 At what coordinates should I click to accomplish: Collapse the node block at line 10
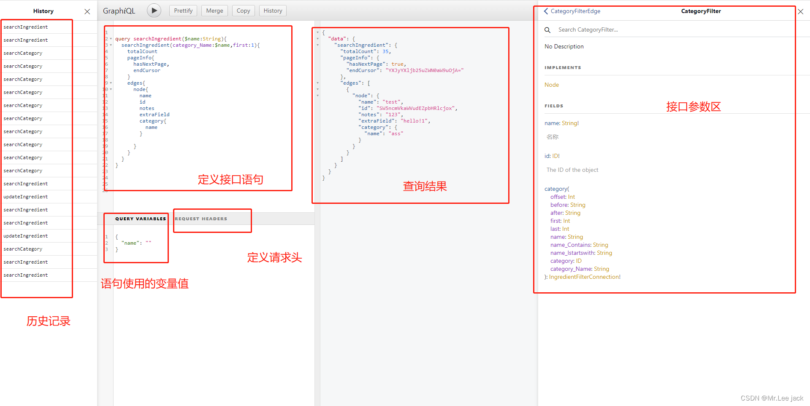(111, 89)
